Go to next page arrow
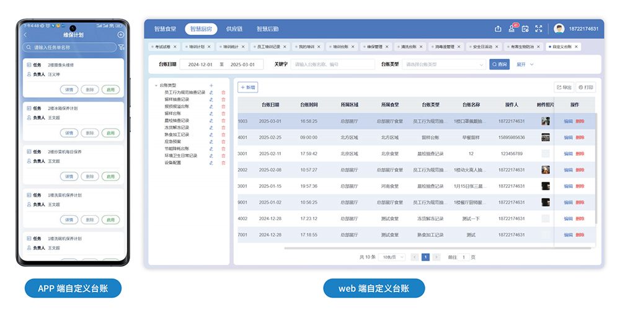This screenshot has width=620, height=312. click(436, 257)
